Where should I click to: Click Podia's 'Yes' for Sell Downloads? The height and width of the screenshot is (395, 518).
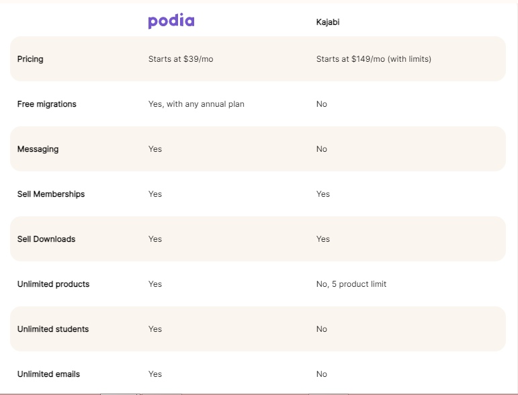(x=155, y=239)
